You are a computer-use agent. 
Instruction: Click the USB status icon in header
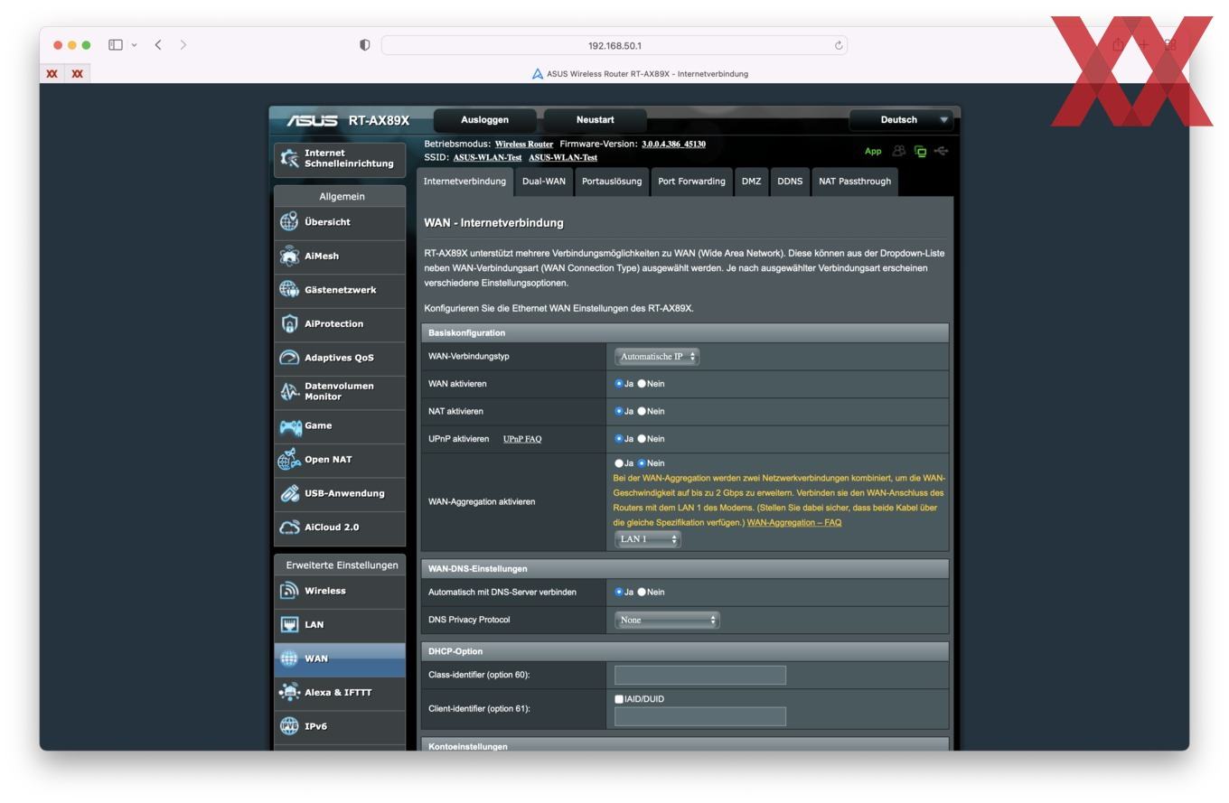941,152
